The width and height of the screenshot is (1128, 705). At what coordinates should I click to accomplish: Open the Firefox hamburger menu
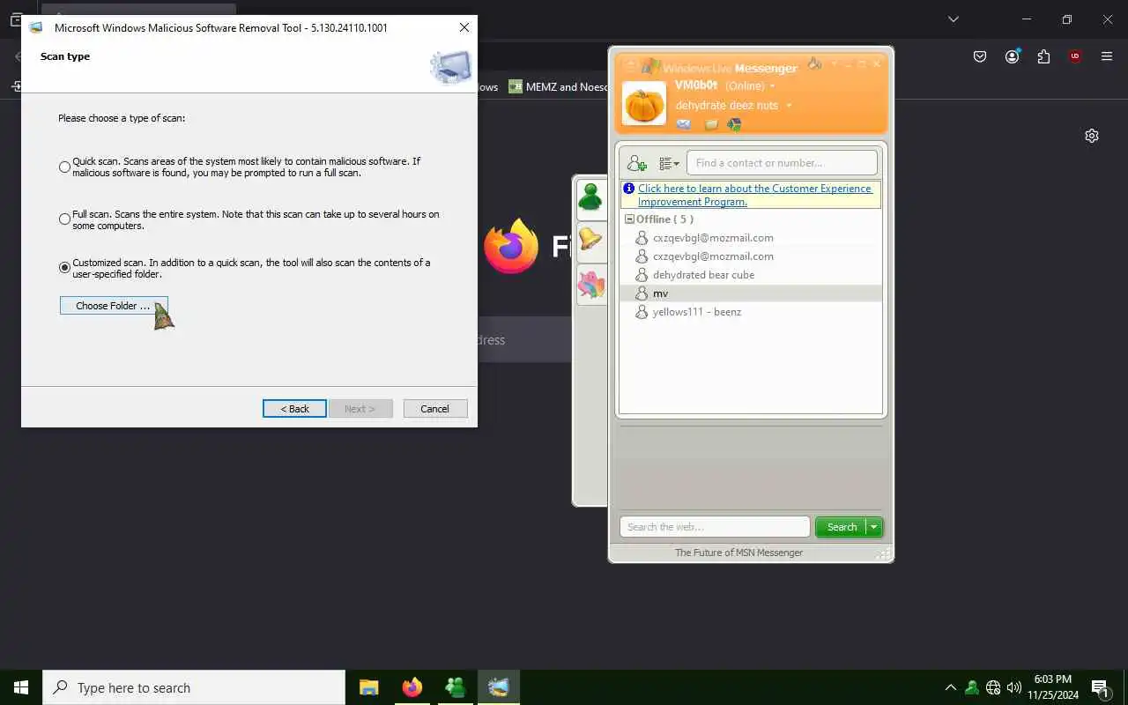point(1107,56)
